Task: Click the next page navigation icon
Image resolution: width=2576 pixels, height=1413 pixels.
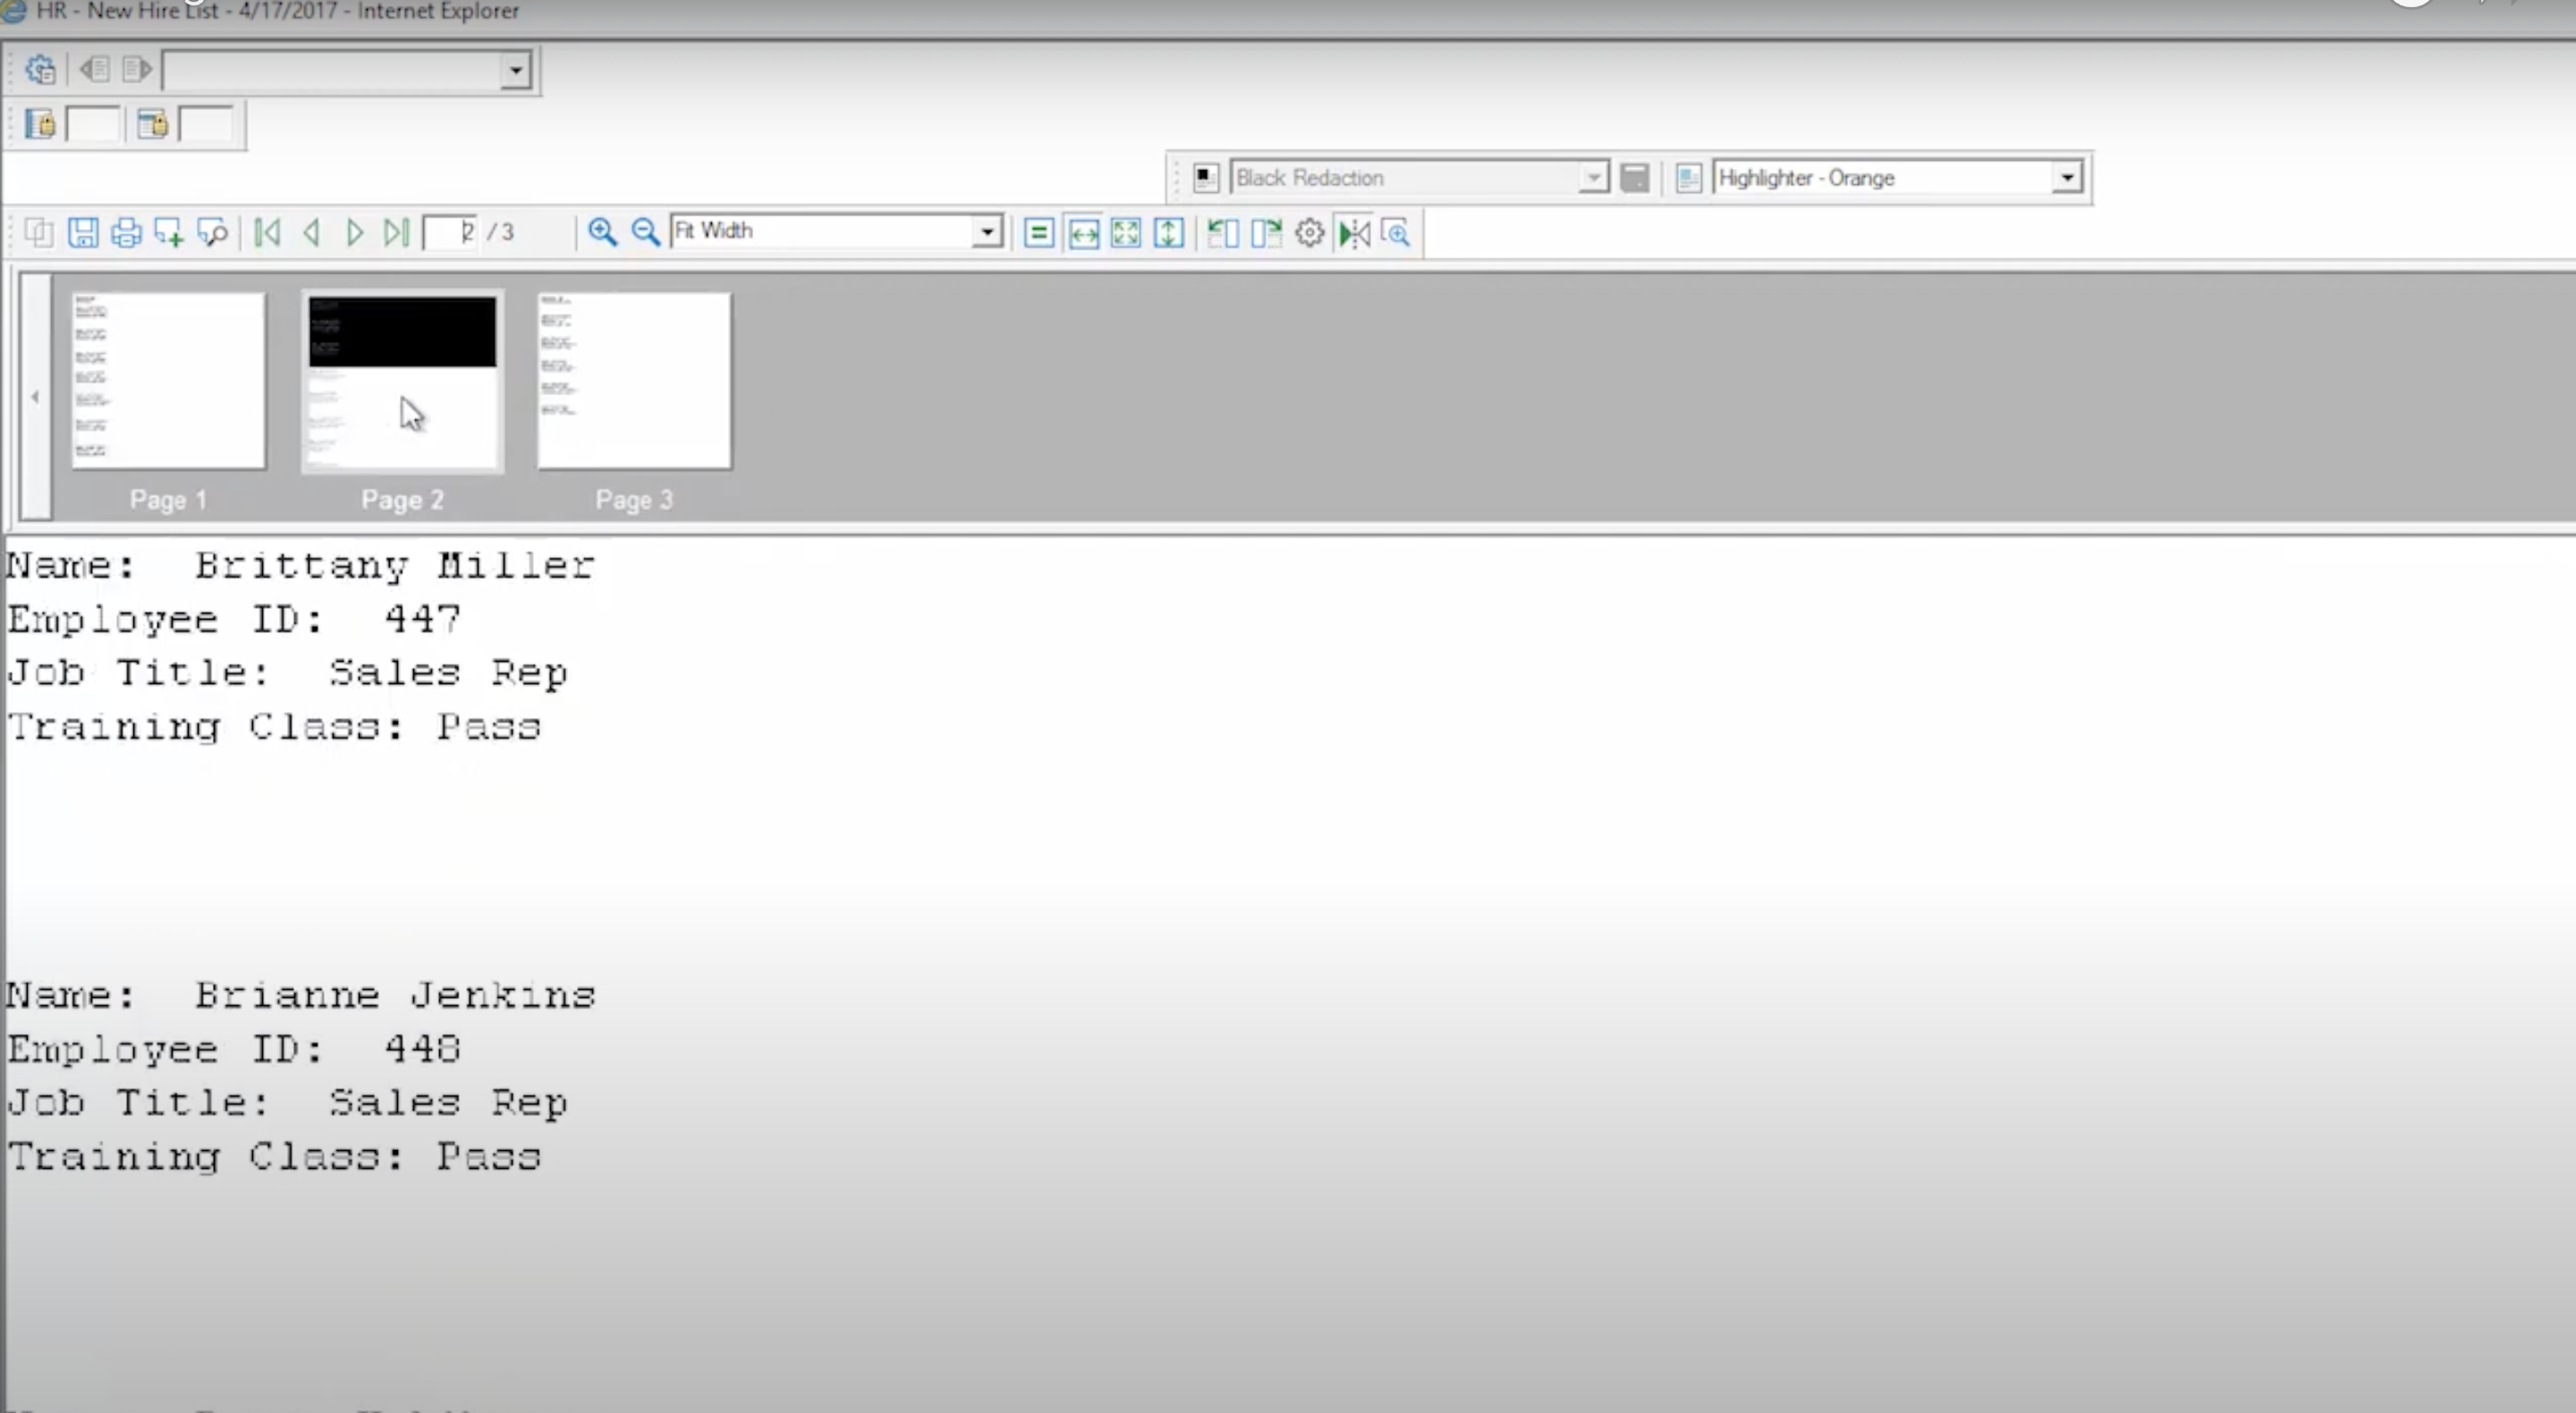Action: click(353, 230)
